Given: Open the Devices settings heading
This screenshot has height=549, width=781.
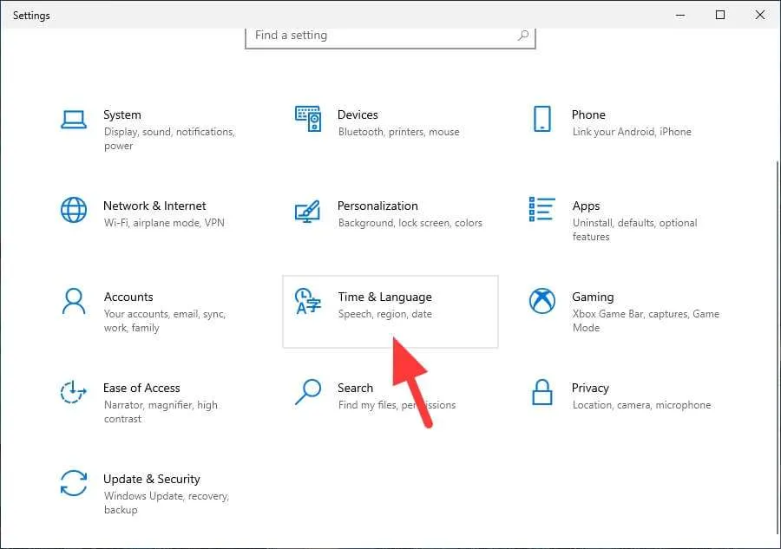Looking at the screenshot, I should tap(358, 114).
